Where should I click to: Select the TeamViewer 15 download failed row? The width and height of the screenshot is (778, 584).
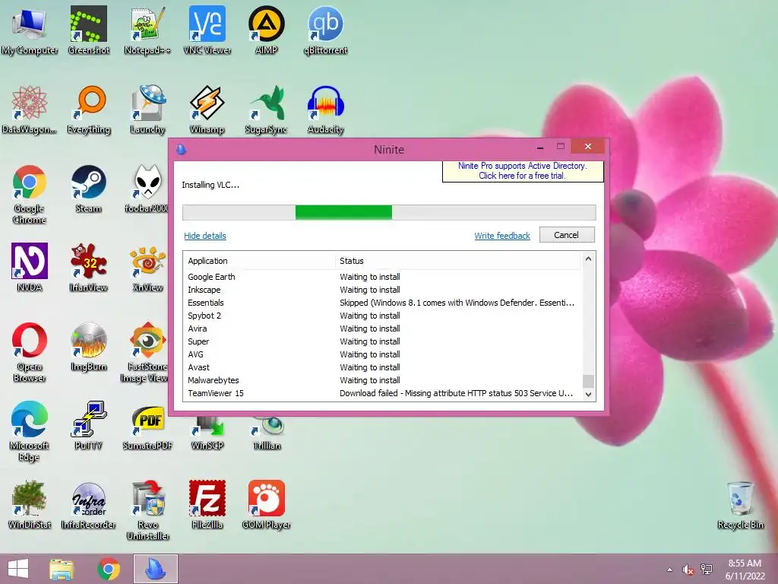[x=382, y=393]
